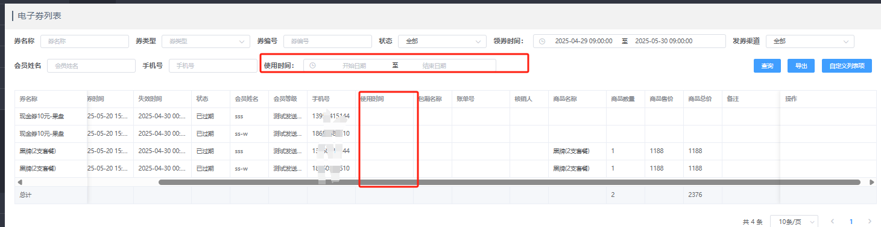The image size is (881, 227).
Task: Click the 导出 button
Action: click(801, 65)
